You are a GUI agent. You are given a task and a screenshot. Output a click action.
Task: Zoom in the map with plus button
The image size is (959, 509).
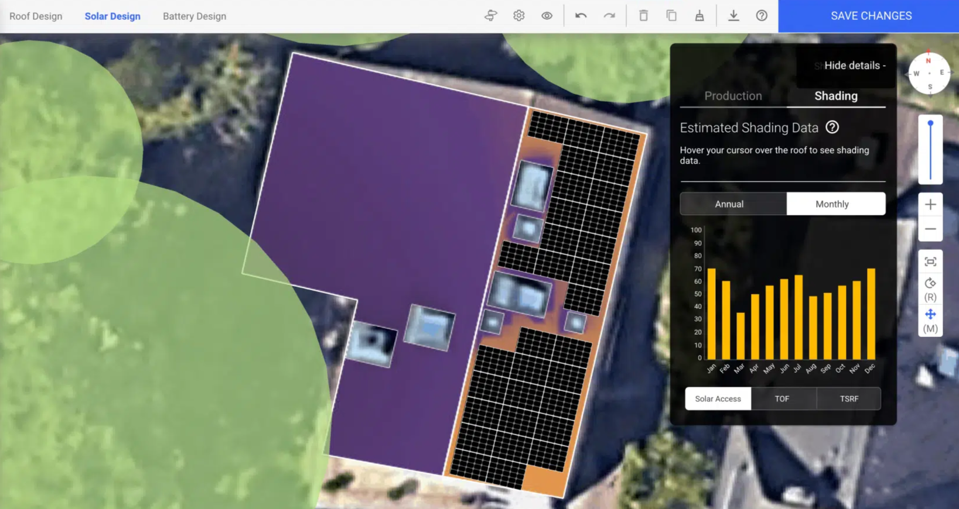(930, 205)
